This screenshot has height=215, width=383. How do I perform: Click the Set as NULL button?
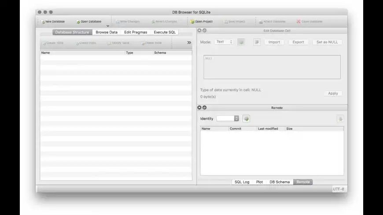point(327,42)
